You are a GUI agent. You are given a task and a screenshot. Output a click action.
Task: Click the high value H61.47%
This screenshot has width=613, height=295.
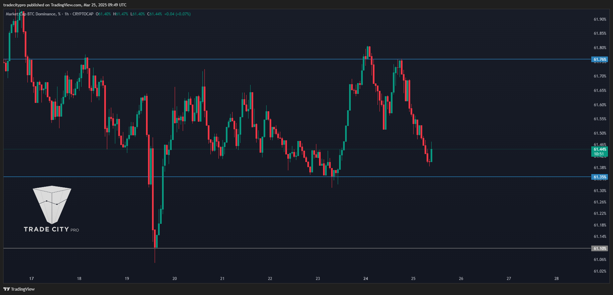pos(121,14)
